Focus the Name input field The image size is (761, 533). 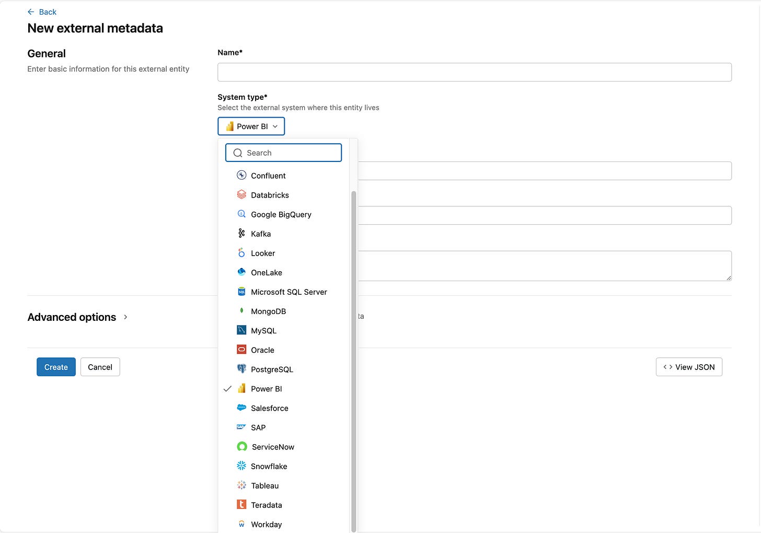(x=475, y=72)
